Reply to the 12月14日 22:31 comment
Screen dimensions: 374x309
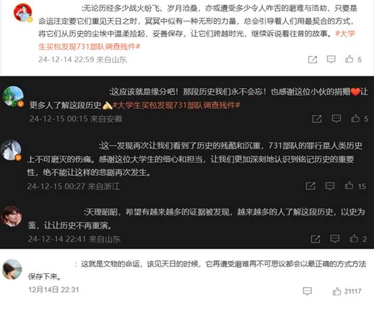[x=307, y=291]
